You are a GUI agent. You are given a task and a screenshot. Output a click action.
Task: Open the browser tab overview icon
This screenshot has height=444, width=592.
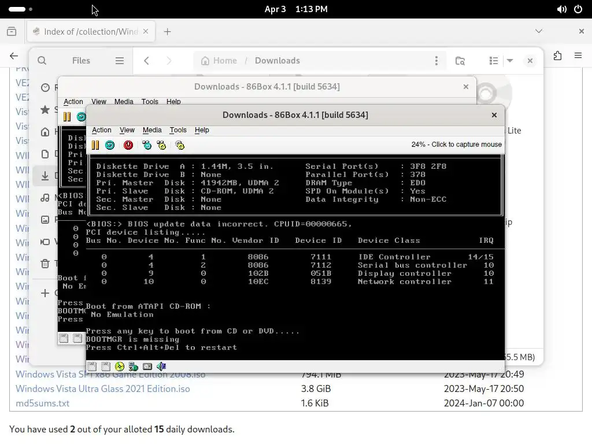click(x=12, y=31)
